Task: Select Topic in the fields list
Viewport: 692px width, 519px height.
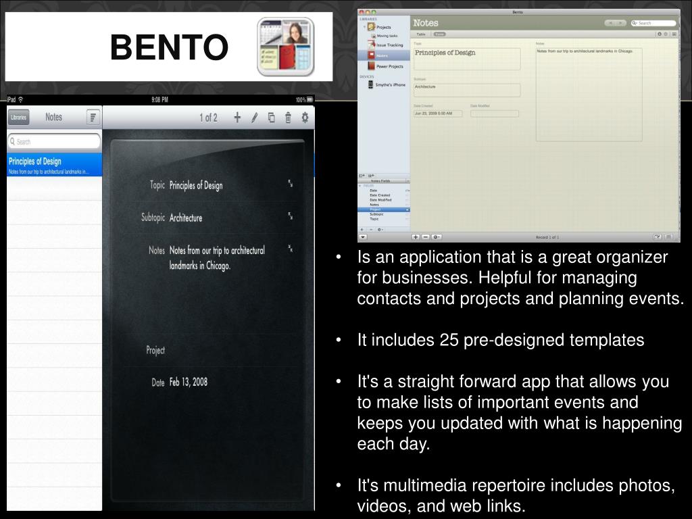Action: point(374,219)
